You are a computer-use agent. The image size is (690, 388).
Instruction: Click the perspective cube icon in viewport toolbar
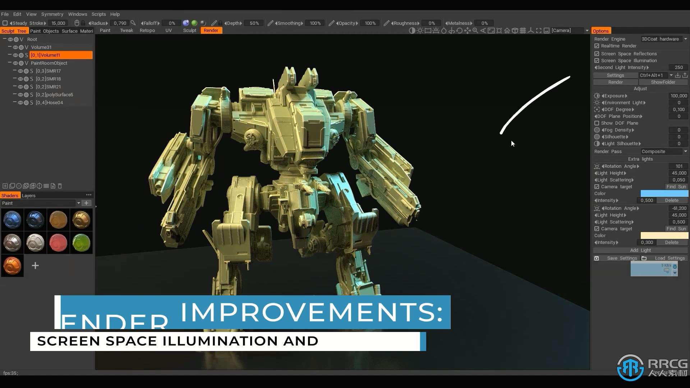coord(515,31)
